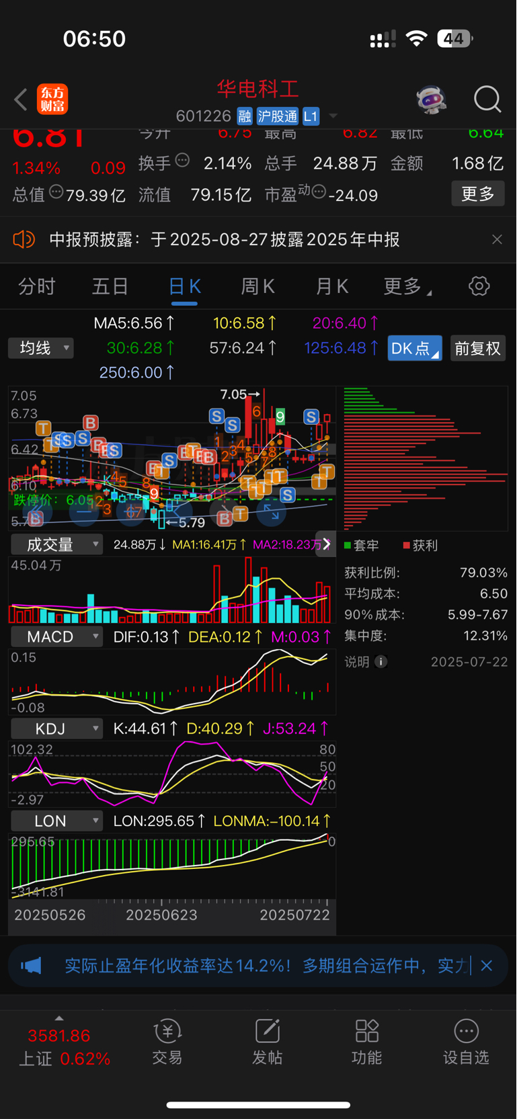Switch to the 月K tab

(331, 286)
